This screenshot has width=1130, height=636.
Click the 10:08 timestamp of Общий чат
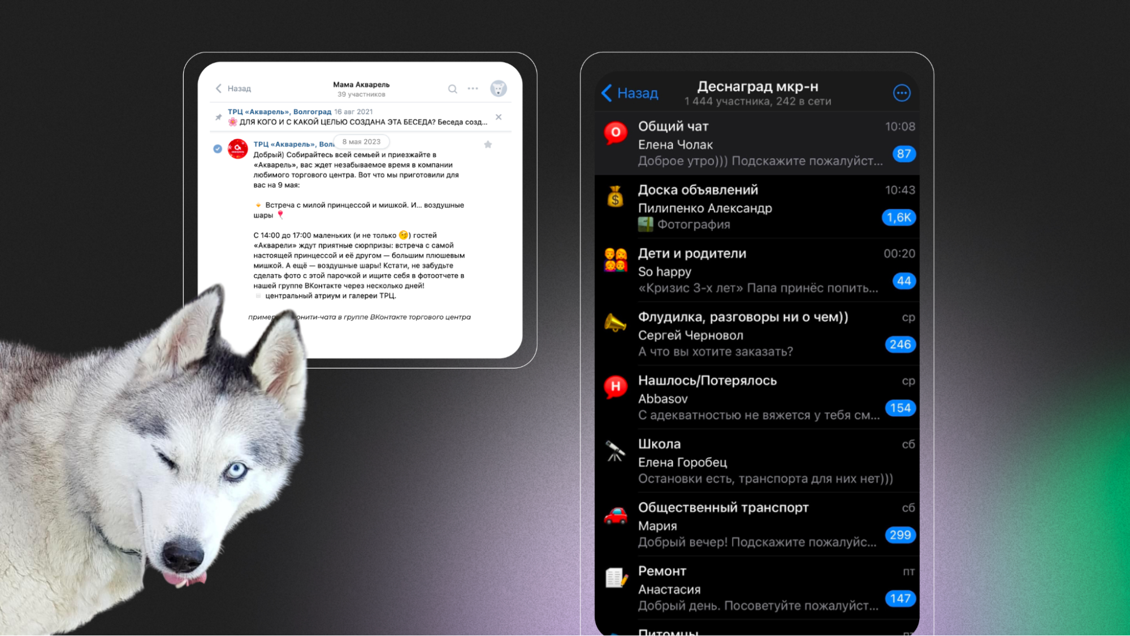pyautogui.click(x=900, y=127)
